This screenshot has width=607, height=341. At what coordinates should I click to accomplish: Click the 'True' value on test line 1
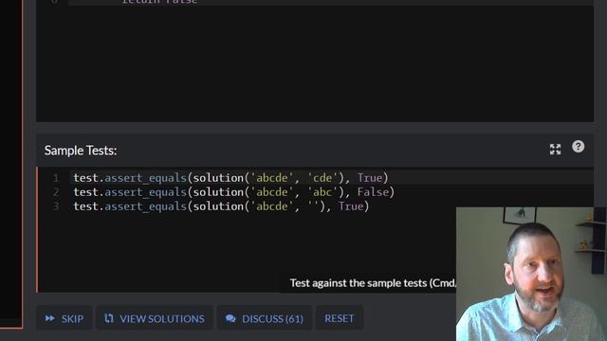[x=369, y=178]
